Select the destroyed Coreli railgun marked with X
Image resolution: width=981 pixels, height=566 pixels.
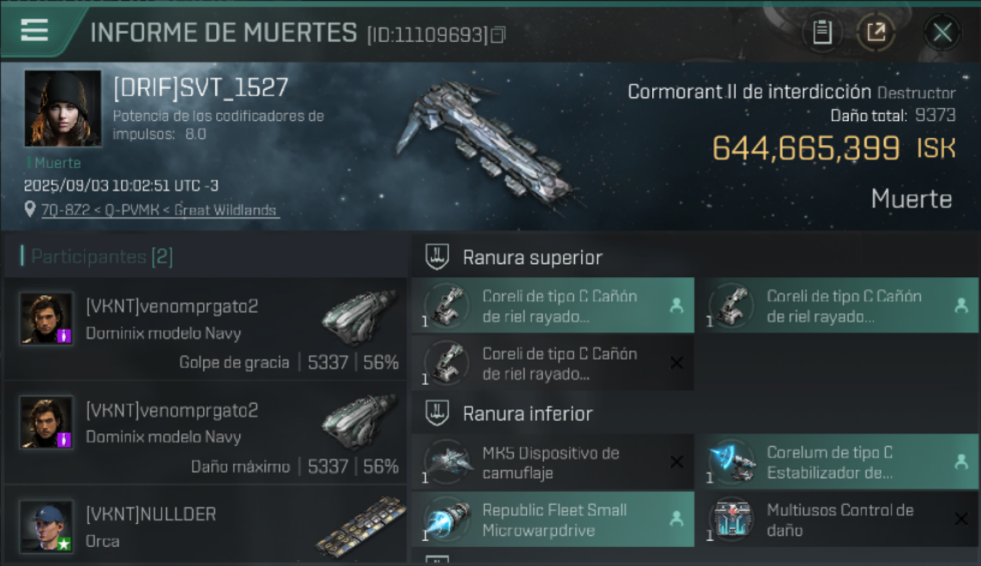[x=552, y=363]
